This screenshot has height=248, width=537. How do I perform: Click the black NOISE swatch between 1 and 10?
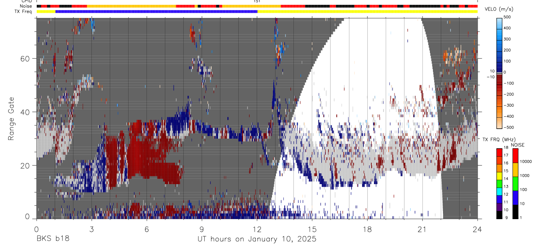pyautogui.click(x=515, y=212)
